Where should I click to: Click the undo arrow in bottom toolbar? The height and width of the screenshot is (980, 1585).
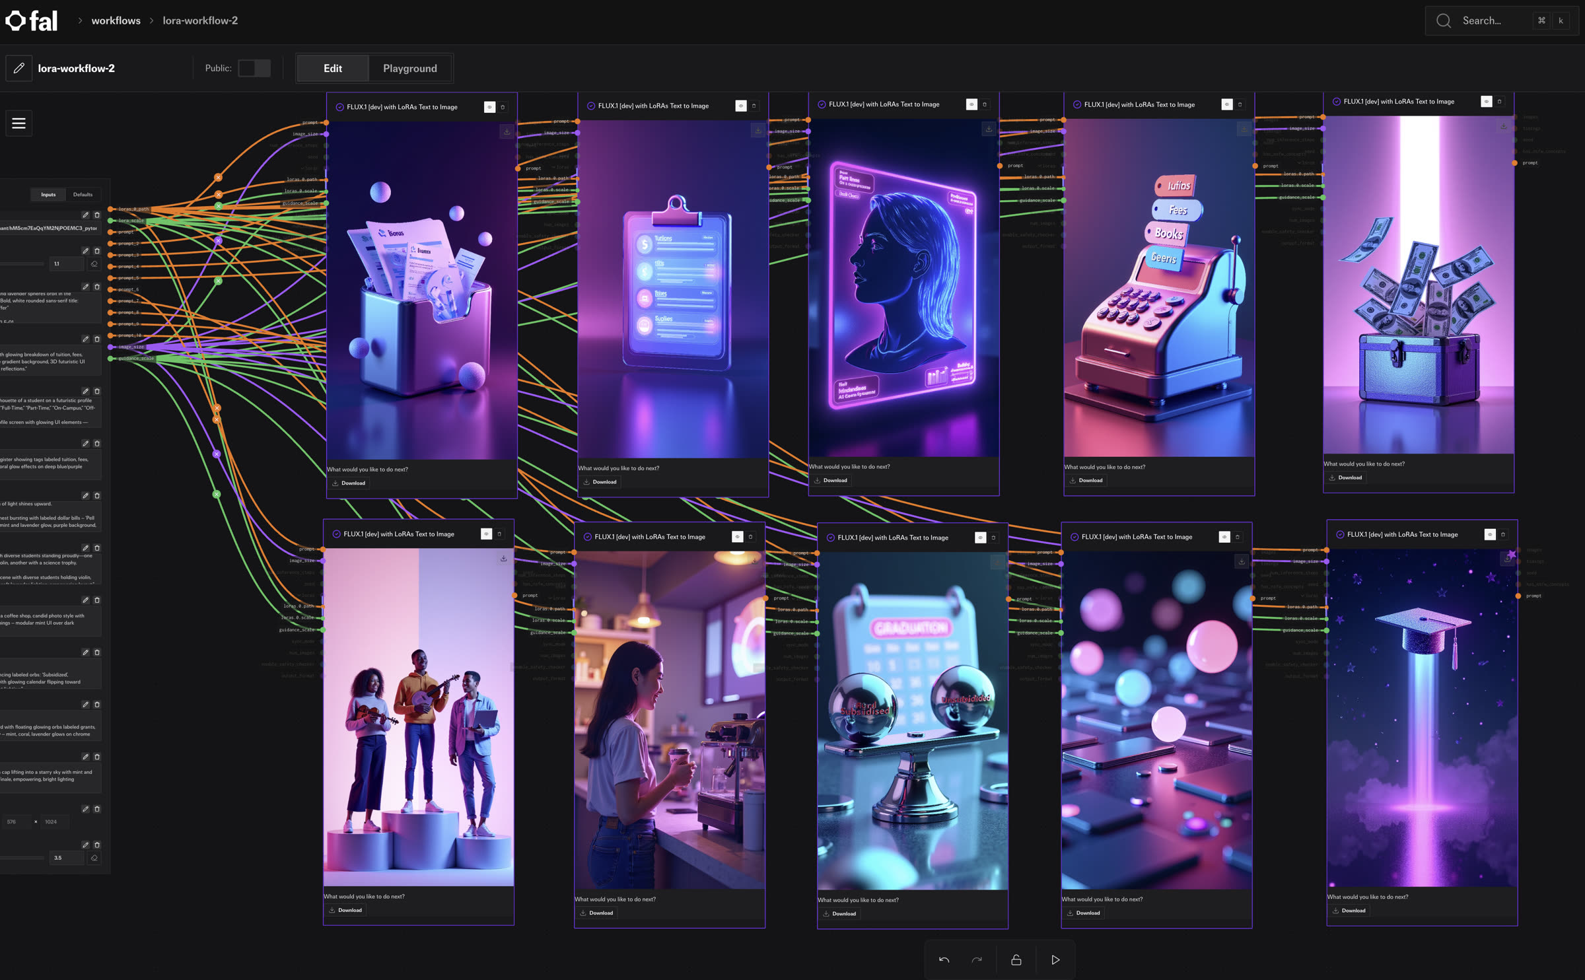click(944, 960)
